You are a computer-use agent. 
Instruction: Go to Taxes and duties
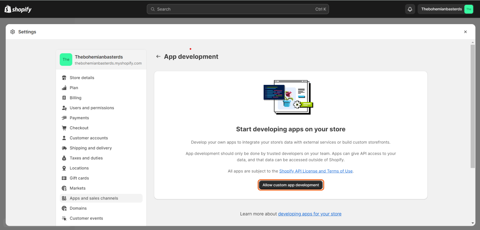click(x=101, y=158)
